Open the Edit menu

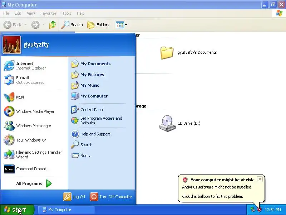click(x=18, y=13)
